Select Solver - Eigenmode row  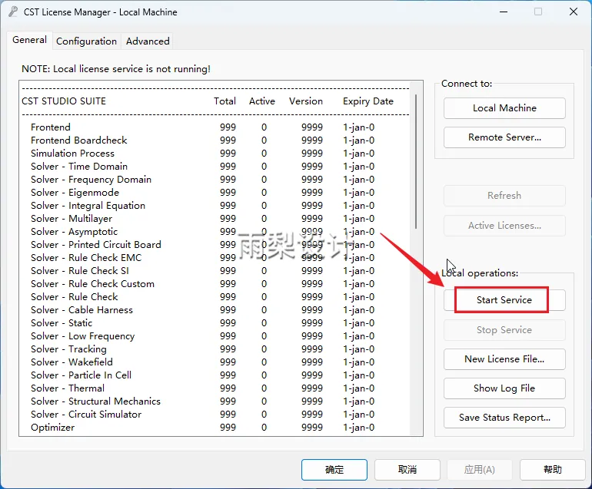tap(202, 193)
